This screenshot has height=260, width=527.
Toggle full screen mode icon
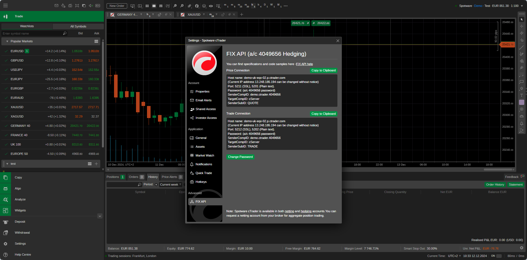pos(77,5)
